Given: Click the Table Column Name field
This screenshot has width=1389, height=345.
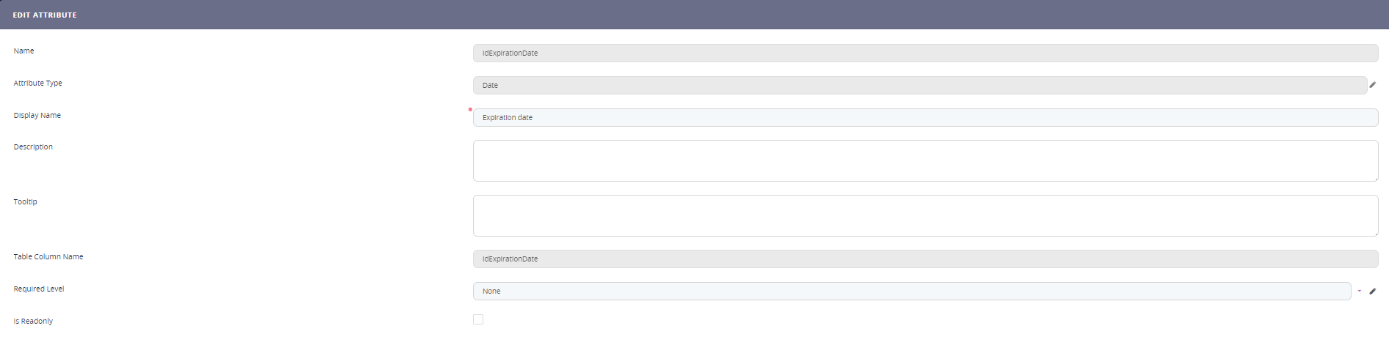Looking at the screenshot, I should [x=925, y=259].
